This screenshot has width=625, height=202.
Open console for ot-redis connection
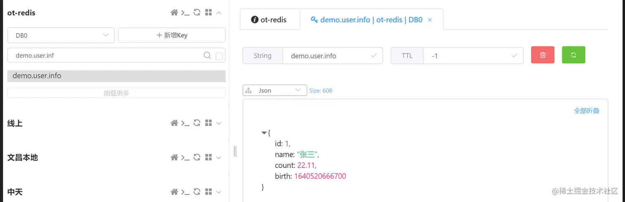point(186,13)
